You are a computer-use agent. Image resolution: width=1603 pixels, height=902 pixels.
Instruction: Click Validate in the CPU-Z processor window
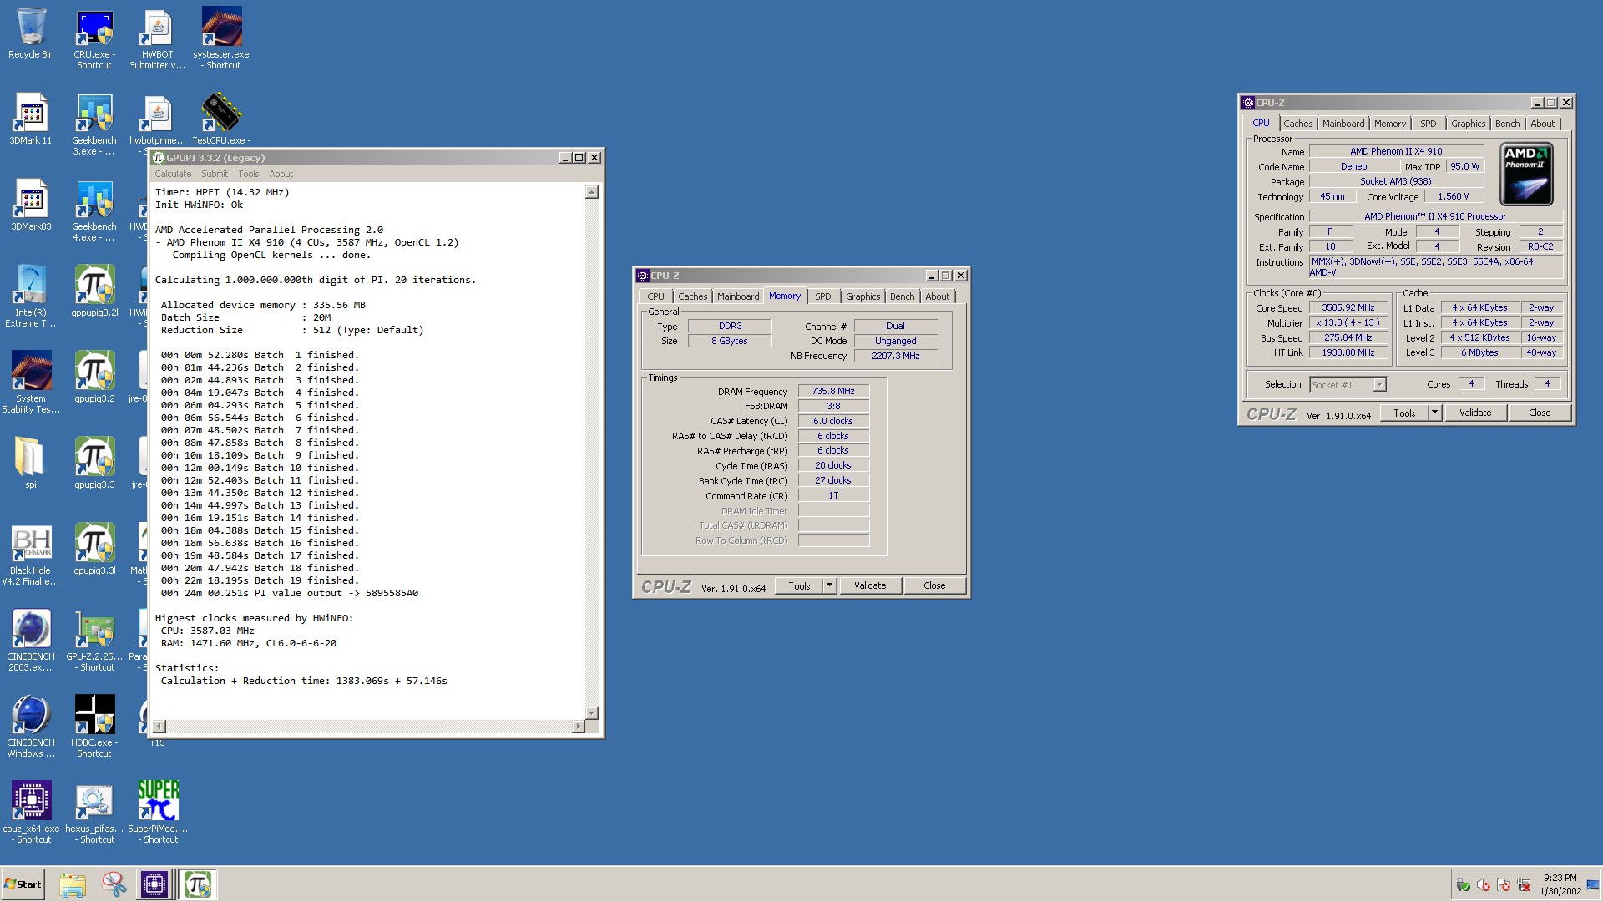point(1475,413)
